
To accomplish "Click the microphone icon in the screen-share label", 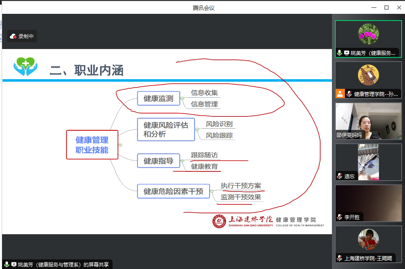I will pos(7,264).
